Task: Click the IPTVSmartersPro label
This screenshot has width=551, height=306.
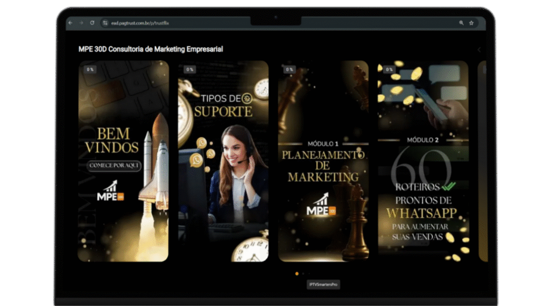Action: [323, 284]
